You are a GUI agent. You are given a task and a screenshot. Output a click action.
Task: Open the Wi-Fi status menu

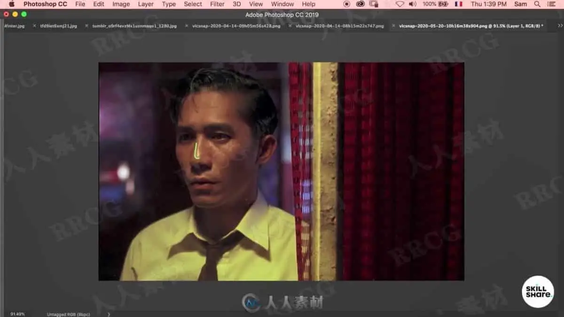click(399, 4)
